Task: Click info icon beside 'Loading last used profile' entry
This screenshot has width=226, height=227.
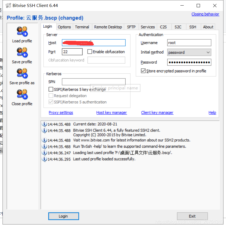Action: (x=44, y=153)
